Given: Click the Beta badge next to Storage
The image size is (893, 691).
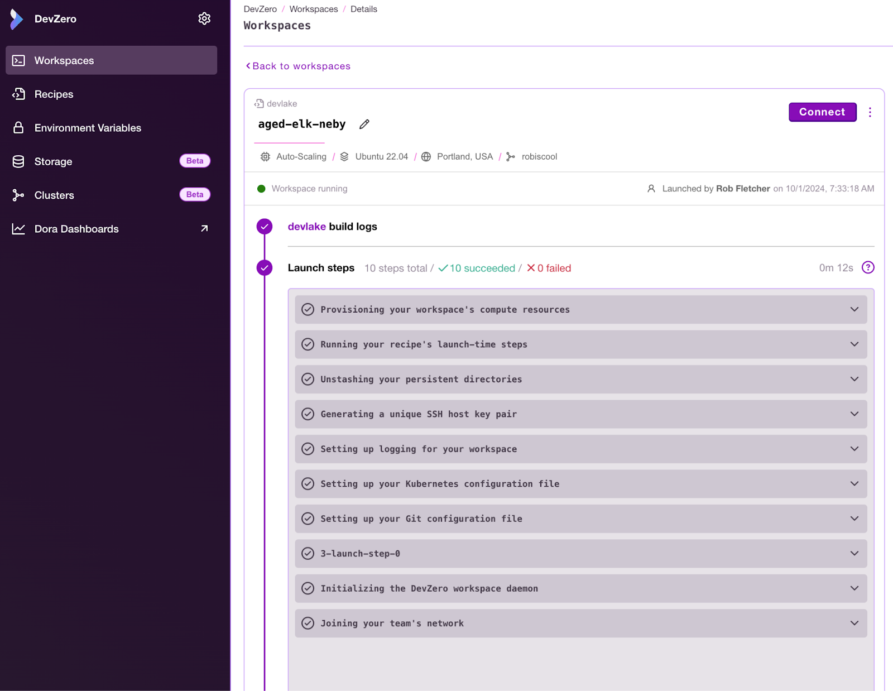Looking at the screenshot, I should pos(195,161).
